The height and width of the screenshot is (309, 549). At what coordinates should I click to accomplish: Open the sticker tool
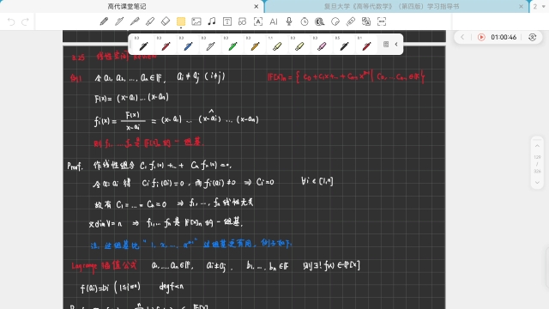[335, 21]
